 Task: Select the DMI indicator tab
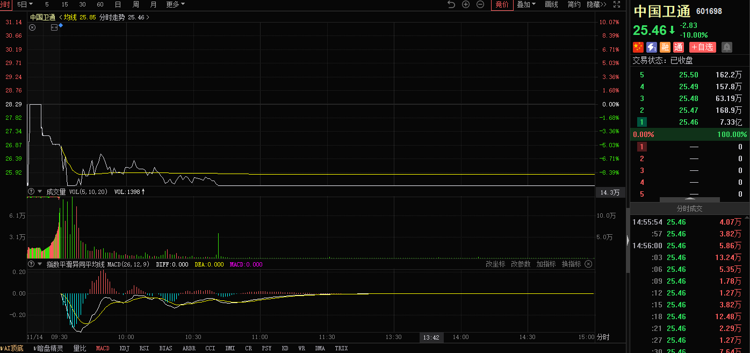coord(230,348)
